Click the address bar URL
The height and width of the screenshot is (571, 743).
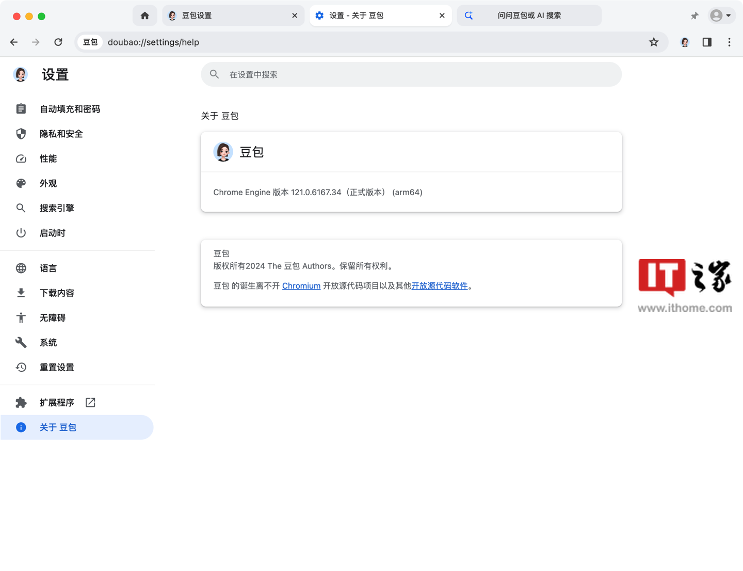153,42
